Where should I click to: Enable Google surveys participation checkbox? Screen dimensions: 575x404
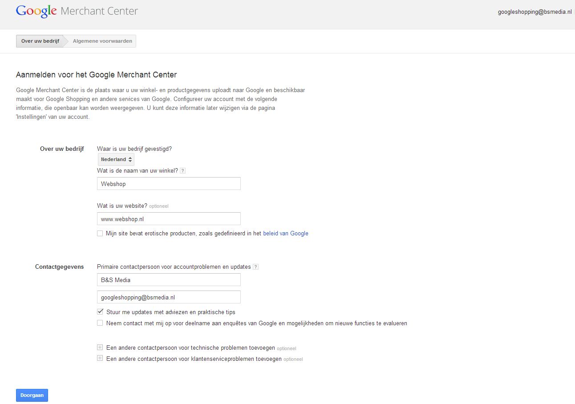pyautogui.click(x=100, y=323)
